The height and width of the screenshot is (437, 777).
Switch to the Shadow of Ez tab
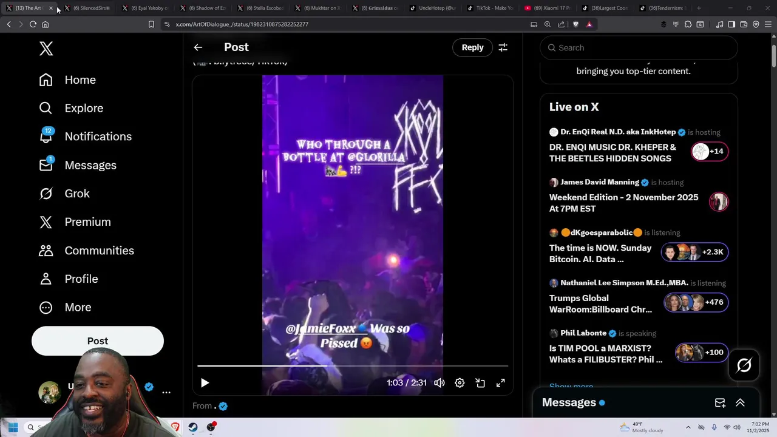click(203, 8)
